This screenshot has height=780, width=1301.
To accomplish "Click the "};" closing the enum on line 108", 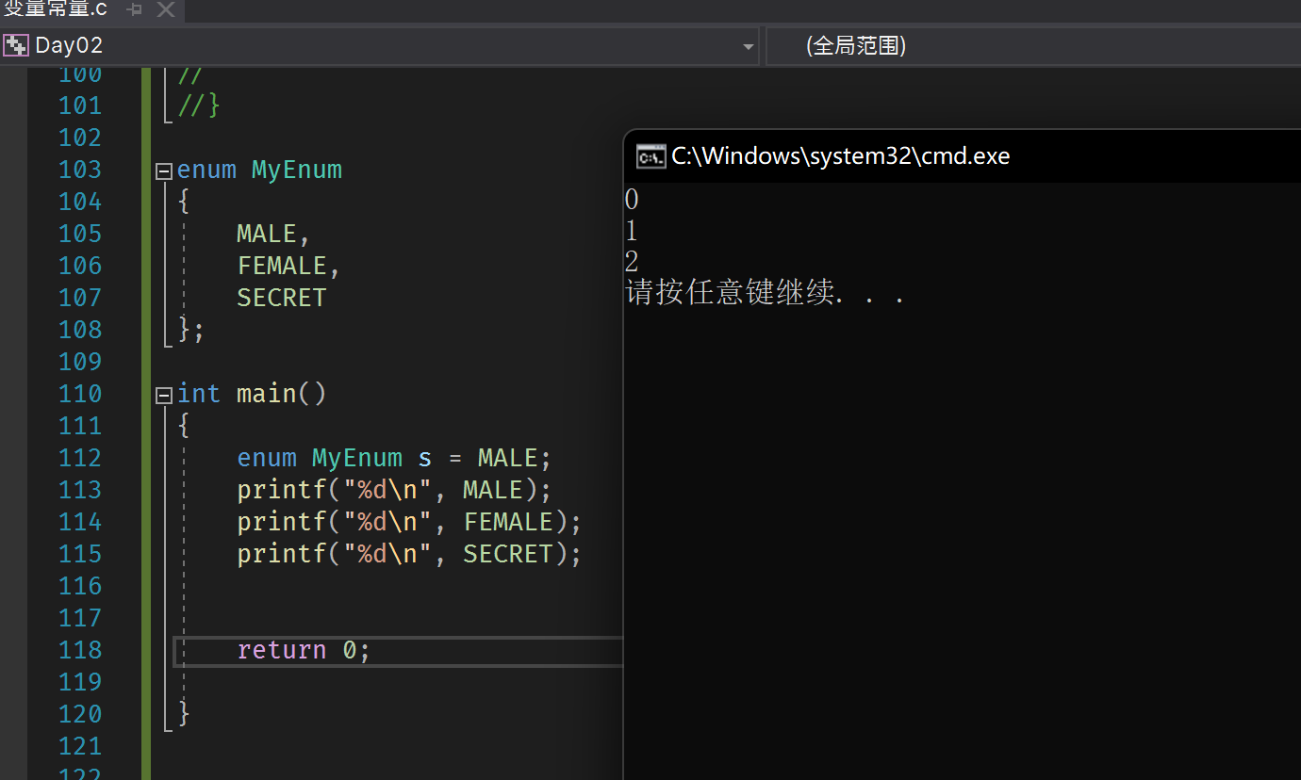I will point(191,330).
